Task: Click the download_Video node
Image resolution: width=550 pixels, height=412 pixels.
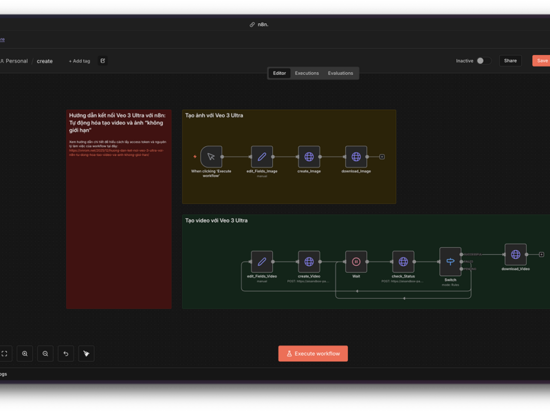Action: coord(515,255)
